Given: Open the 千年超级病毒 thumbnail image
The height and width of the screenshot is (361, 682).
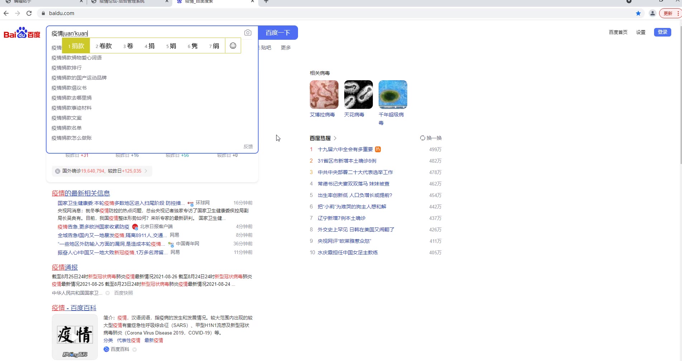Looking at the screenshot, I should 393,95.
